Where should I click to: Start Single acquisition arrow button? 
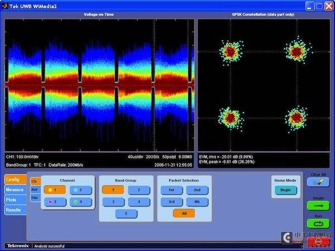coord(318,206)
